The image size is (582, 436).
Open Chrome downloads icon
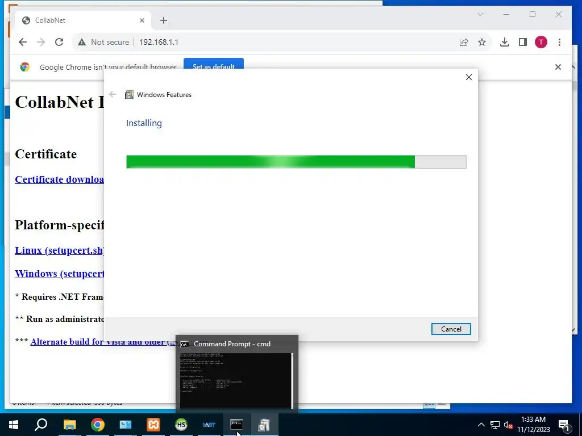pos(505,42)
